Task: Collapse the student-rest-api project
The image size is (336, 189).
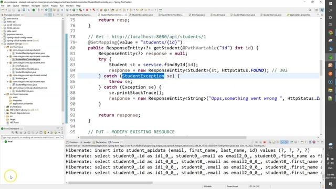Action: (x=2, y=44)
